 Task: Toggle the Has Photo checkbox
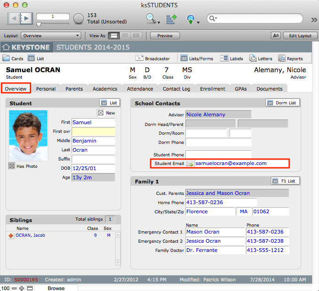(x=12, y=166)
